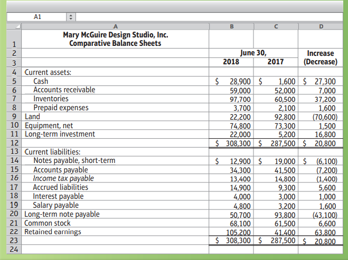The width and height of the screenshot is (348, 260).
Task: Click 2018 Common stock value 68,100
Action: coord(240,224)
